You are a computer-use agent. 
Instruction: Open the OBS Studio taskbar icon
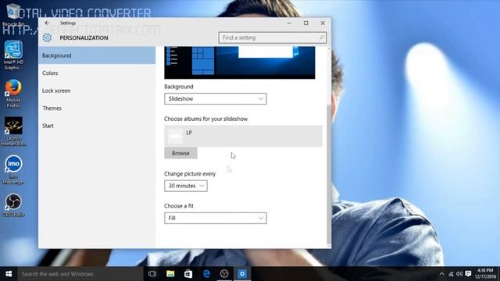[x=224, y=274]
